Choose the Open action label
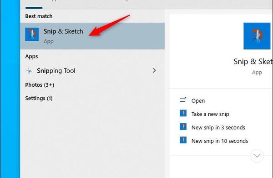 [198, 101]
